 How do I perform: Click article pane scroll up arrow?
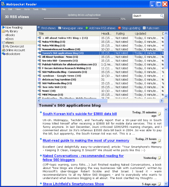pyautogui.click(x=166, y=110)
